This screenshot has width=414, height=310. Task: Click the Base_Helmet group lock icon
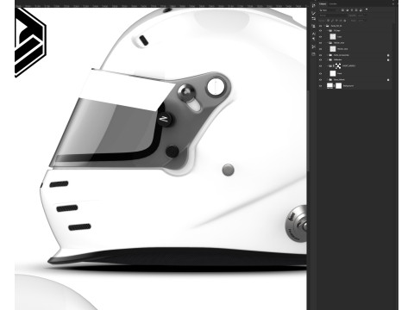[388, 80]
